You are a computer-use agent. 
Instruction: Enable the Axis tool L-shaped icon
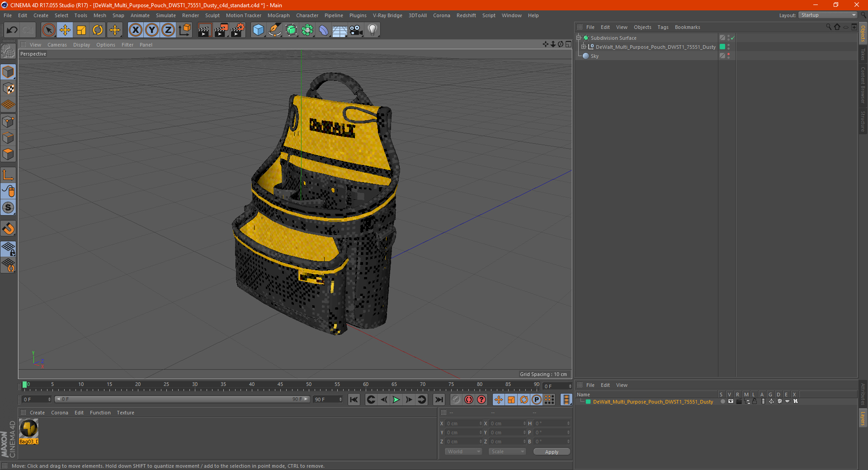[8, 175]
